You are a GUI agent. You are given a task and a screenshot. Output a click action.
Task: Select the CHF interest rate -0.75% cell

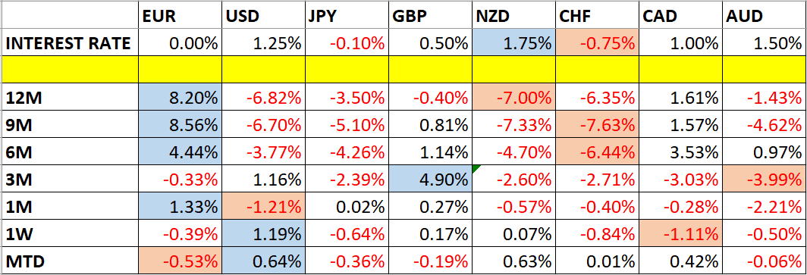pyautogui.click(x=597, y=43)
